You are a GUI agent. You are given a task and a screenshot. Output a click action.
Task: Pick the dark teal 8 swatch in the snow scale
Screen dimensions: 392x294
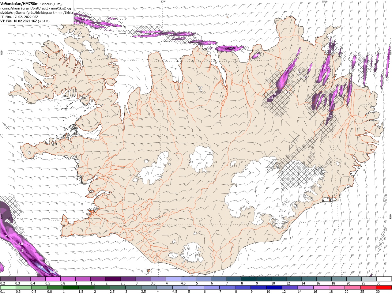248,279
